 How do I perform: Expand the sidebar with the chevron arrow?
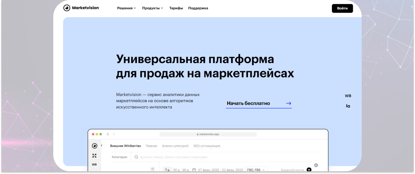(x=101, y=146)
